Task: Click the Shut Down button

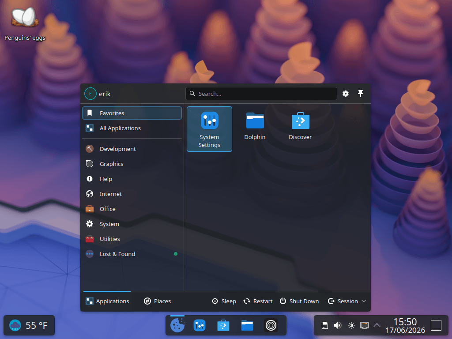Action: (x=299, y=301)
